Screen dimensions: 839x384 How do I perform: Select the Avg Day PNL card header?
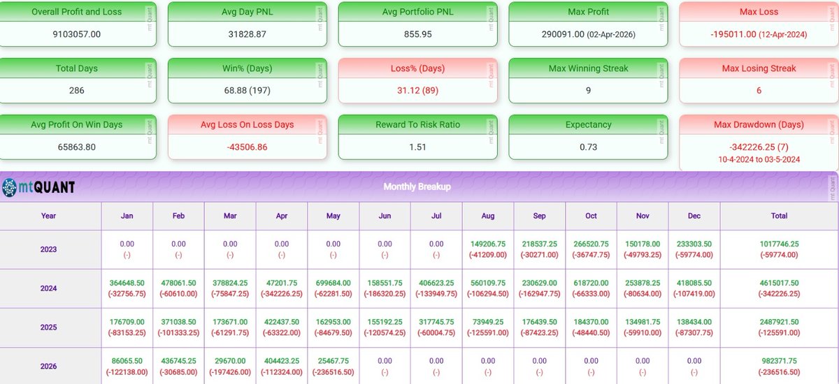click(x=248, y=12)
